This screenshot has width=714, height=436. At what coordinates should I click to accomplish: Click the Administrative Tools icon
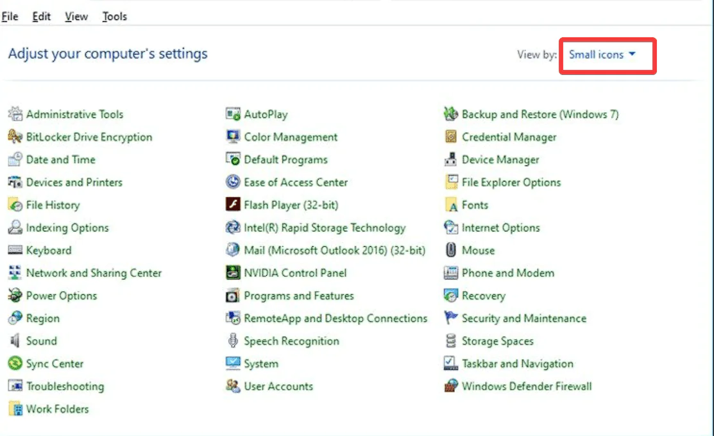coord(15,115)
